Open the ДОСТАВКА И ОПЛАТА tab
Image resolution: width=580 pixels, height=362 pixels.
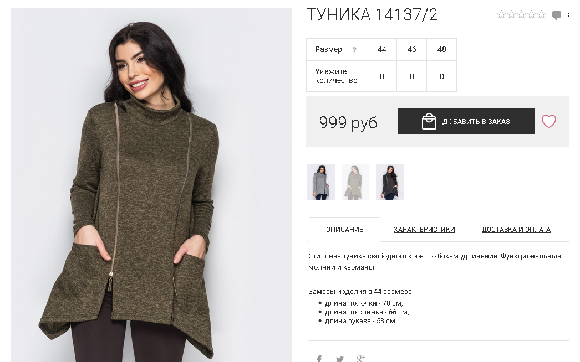(516, 229)
